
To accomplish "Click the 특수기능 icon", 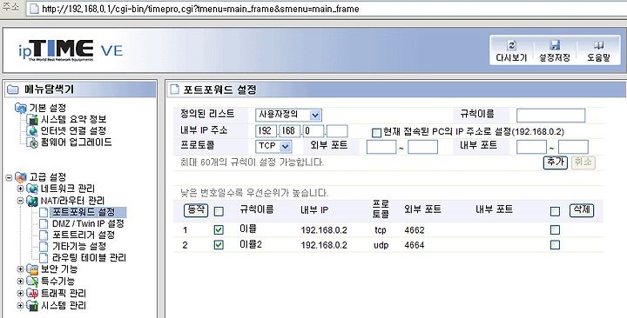I will 32,282.
